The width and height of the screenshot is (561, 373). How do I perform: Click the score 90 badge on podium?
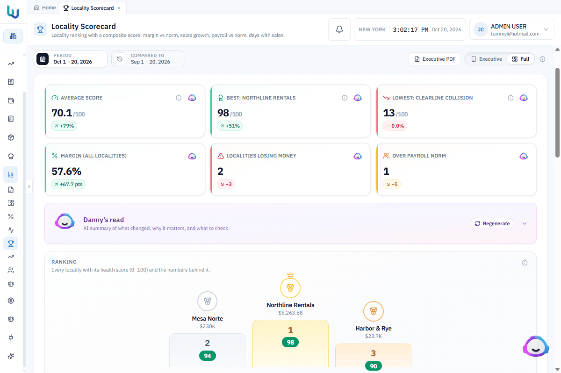374,366
